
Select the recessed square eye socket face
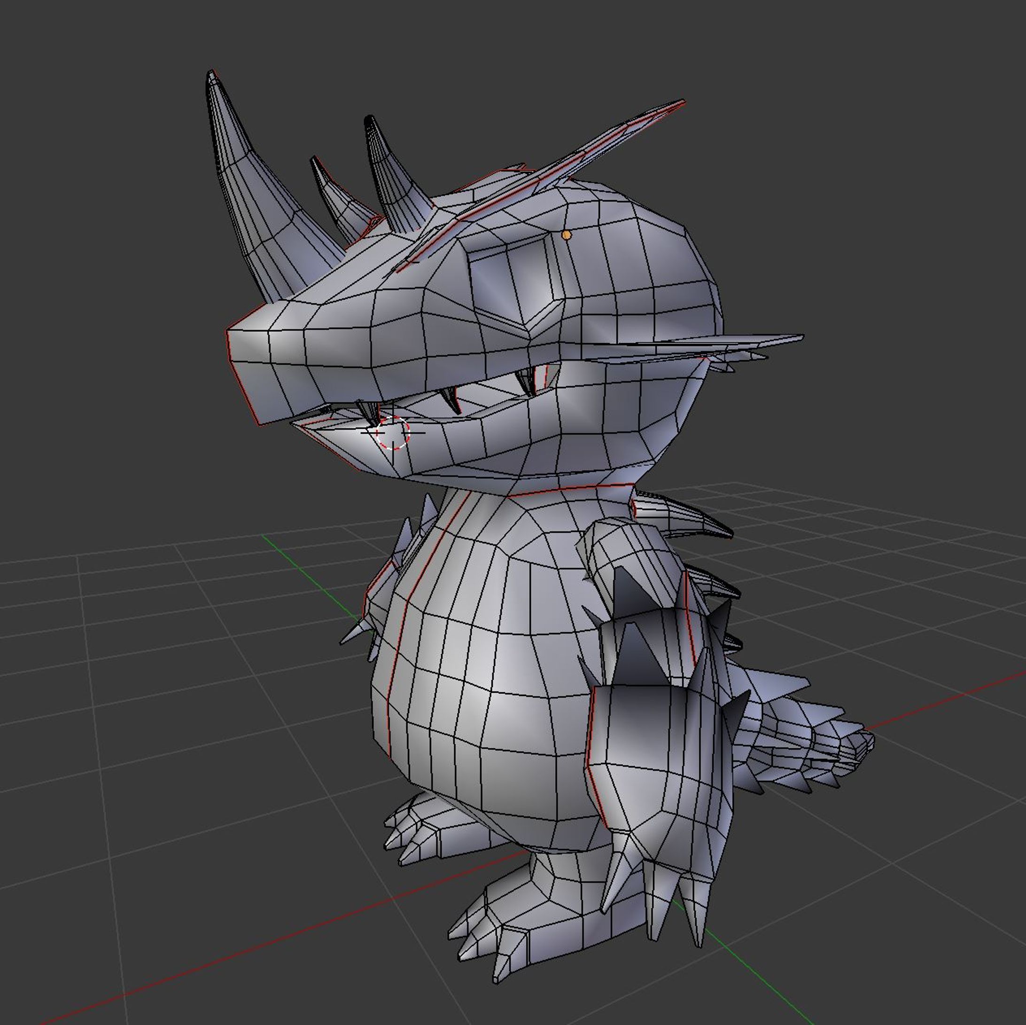click(515, 282)
